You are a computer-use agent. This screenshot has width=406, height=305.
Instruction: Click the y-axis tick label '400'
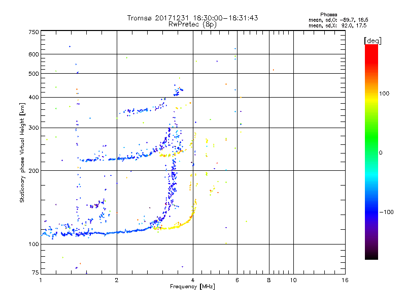pyautogui.click(x=33, y=97)
